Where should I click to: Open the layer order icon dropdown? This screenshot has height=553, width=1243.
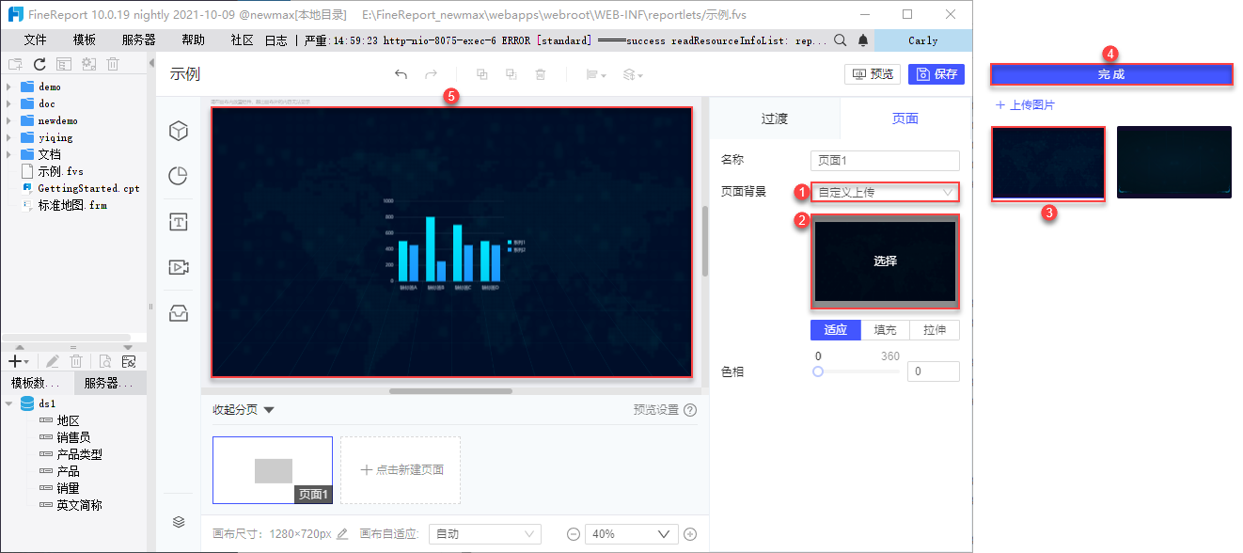point(634,74)
